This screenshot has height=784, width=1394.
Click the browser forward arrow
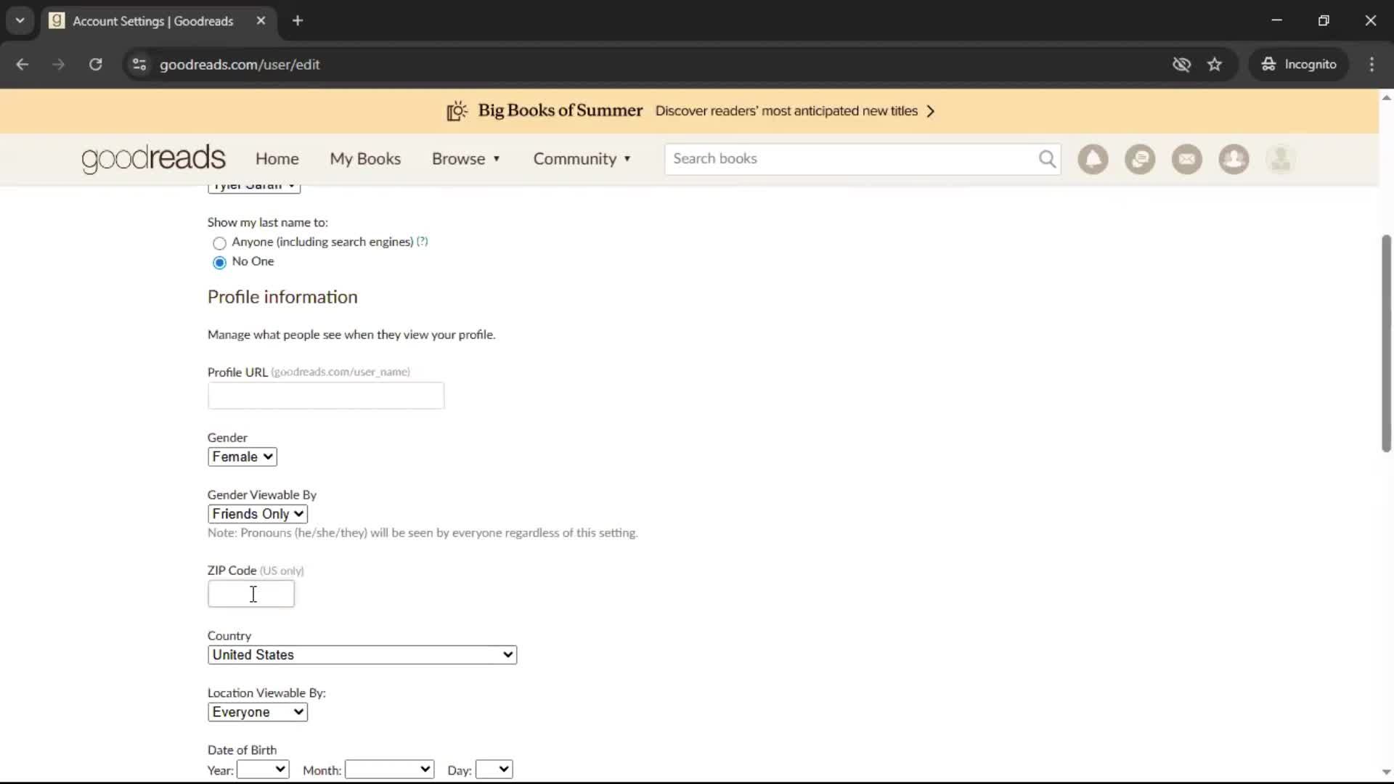59,65
